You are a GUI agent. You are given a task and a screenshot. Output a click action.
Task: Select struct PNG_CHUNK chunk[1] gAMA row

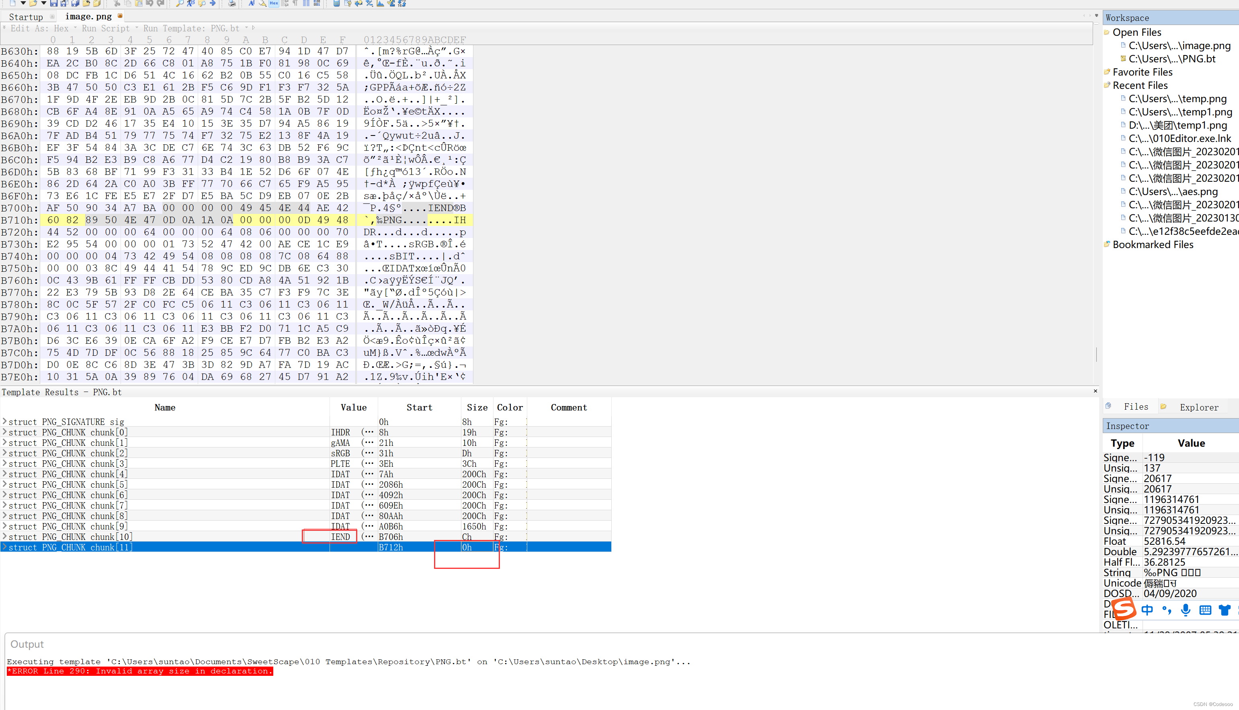305,443
